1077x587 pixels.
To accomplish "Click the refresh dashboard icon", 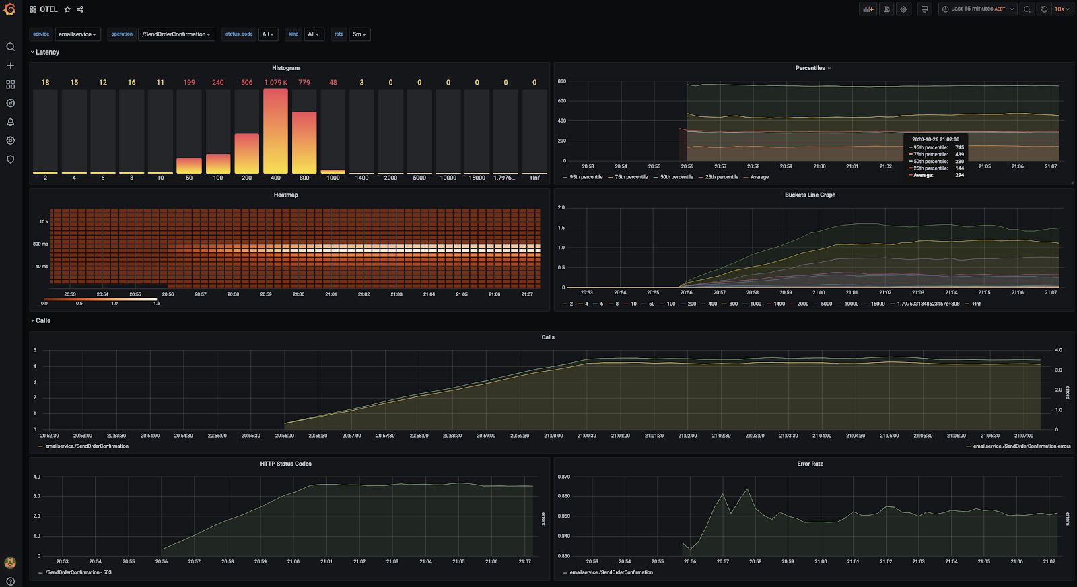I will (x=1044, y=9).
